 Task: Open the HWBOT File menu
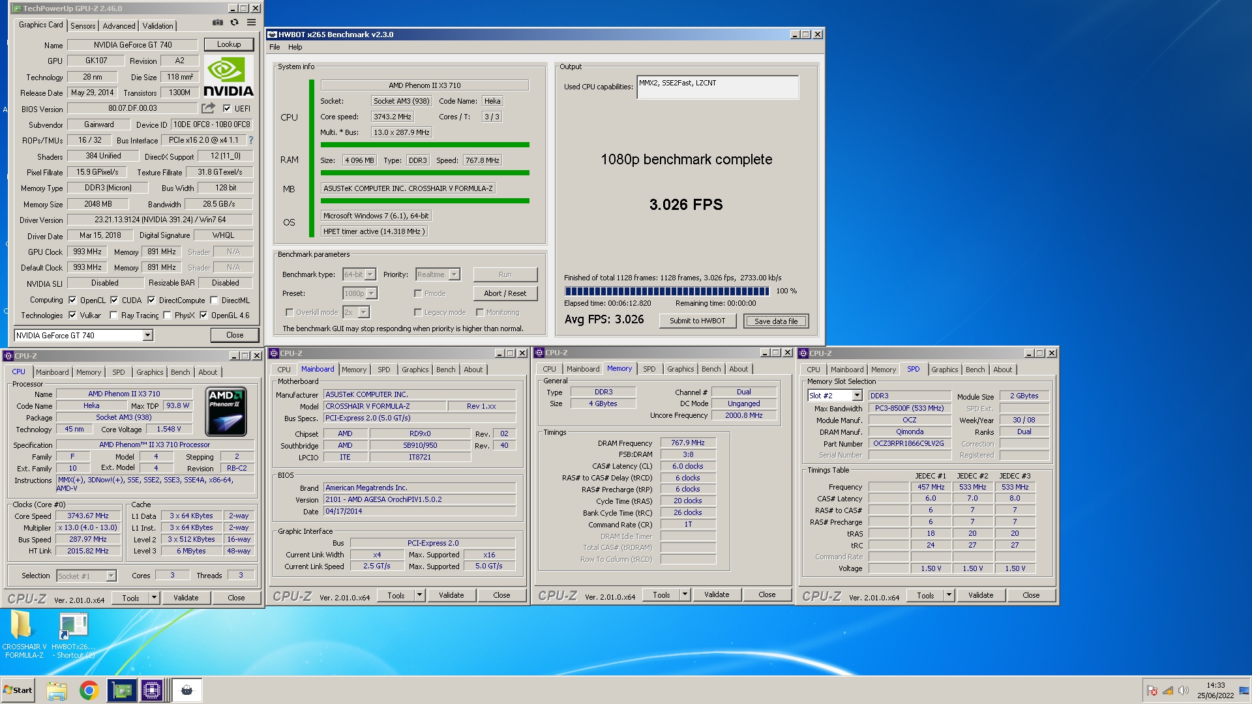point(275,47)
